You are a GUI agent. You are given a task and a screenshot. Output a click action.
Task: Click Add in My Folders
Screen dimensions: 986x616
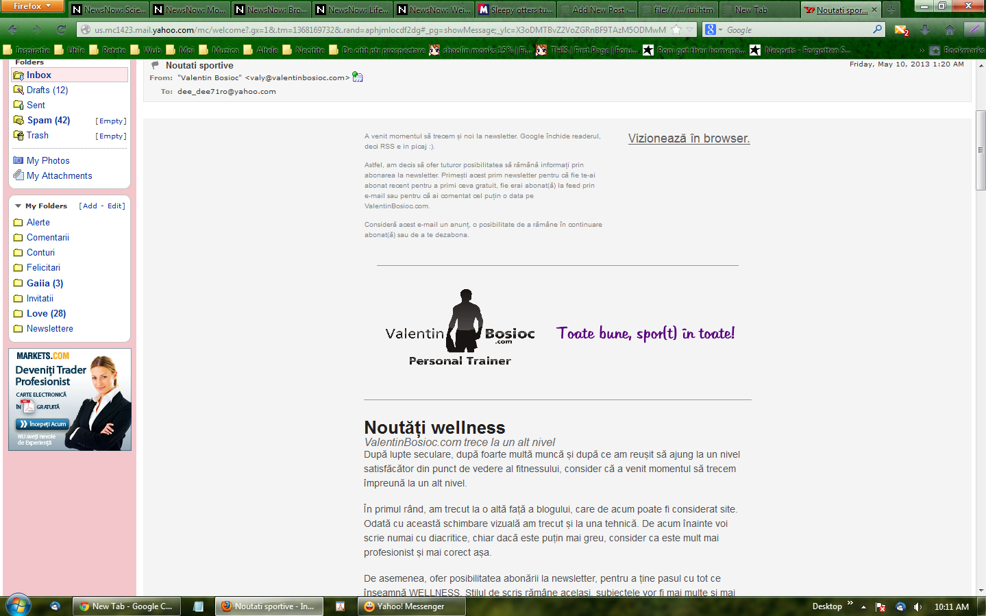(x=90, y=206)
